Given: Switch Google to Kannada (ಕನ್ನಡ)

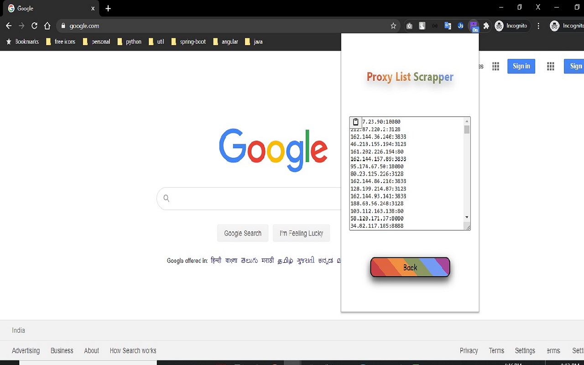Looking at the screenshot, I should click(326, 261).
